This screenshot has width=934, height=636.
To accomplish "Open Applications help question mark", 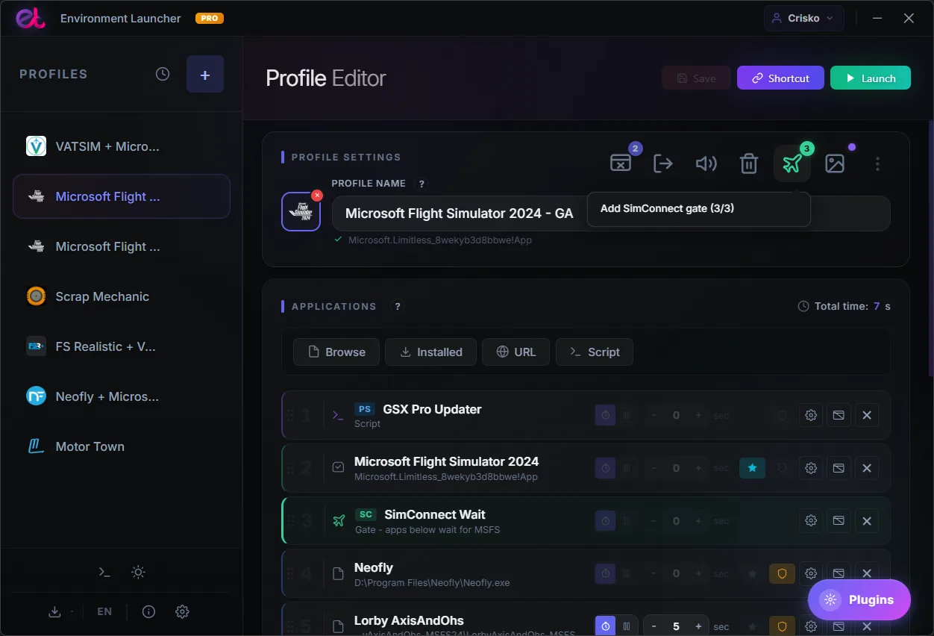I will pos(398,306).
